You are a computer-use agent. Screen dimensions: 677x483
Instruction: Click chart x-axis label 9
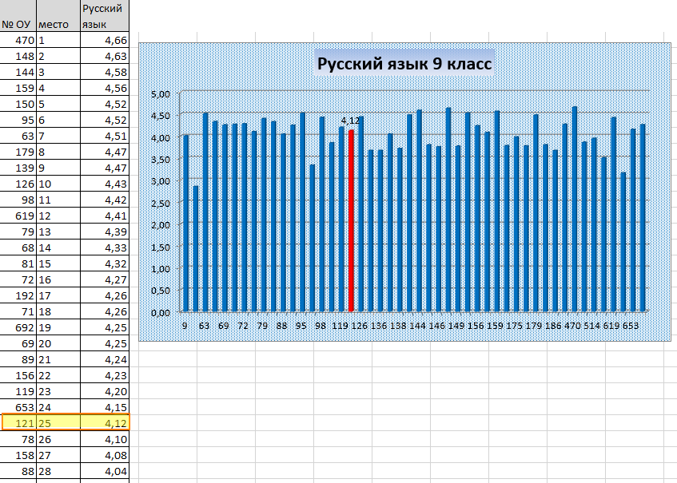(x=185, y=326)
